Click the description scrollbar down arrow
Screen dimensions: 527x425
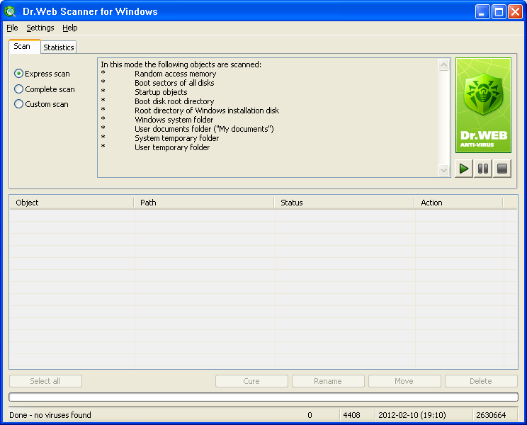444,170
